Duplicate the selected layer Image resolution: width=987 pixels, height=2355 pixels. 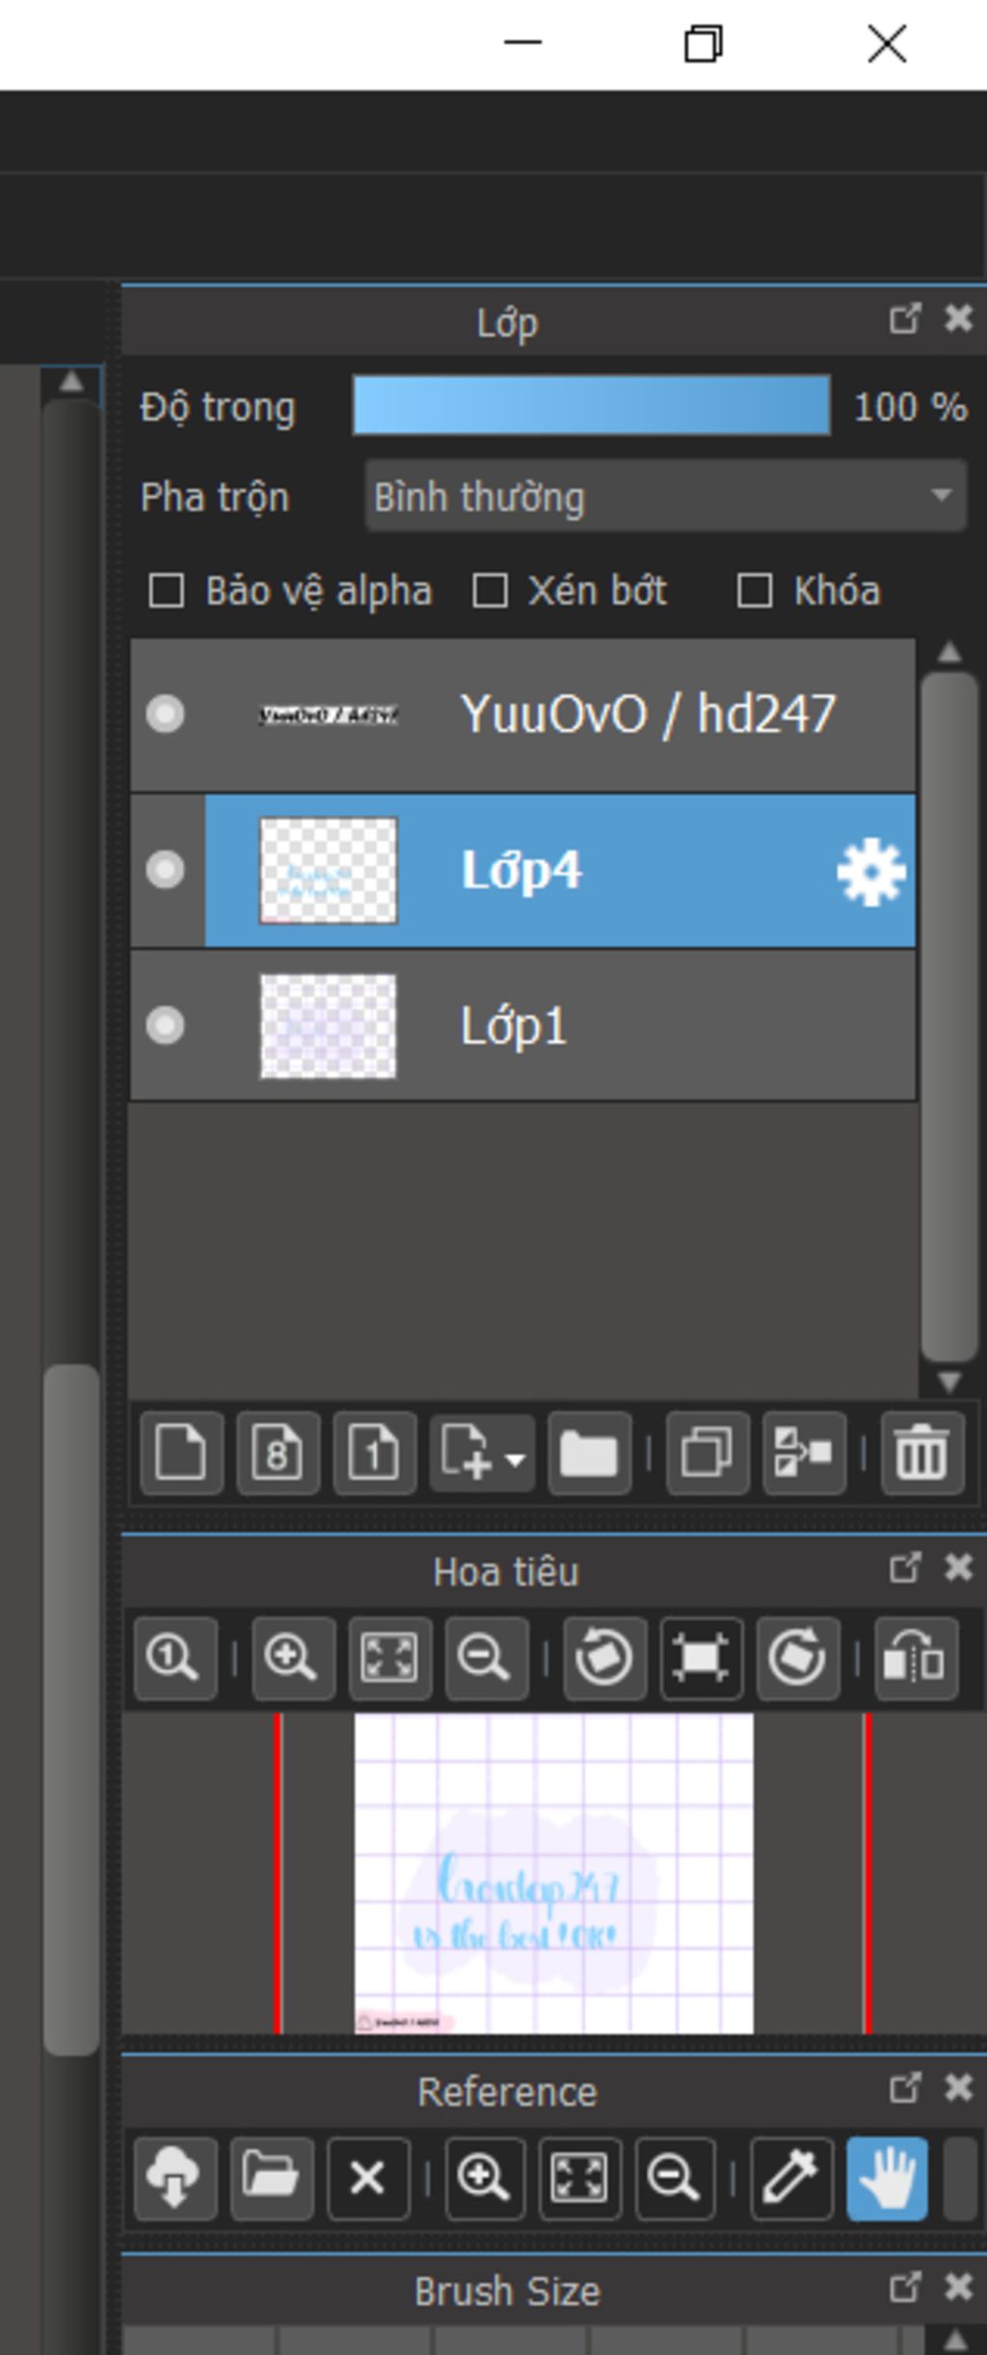(707, 1452)
